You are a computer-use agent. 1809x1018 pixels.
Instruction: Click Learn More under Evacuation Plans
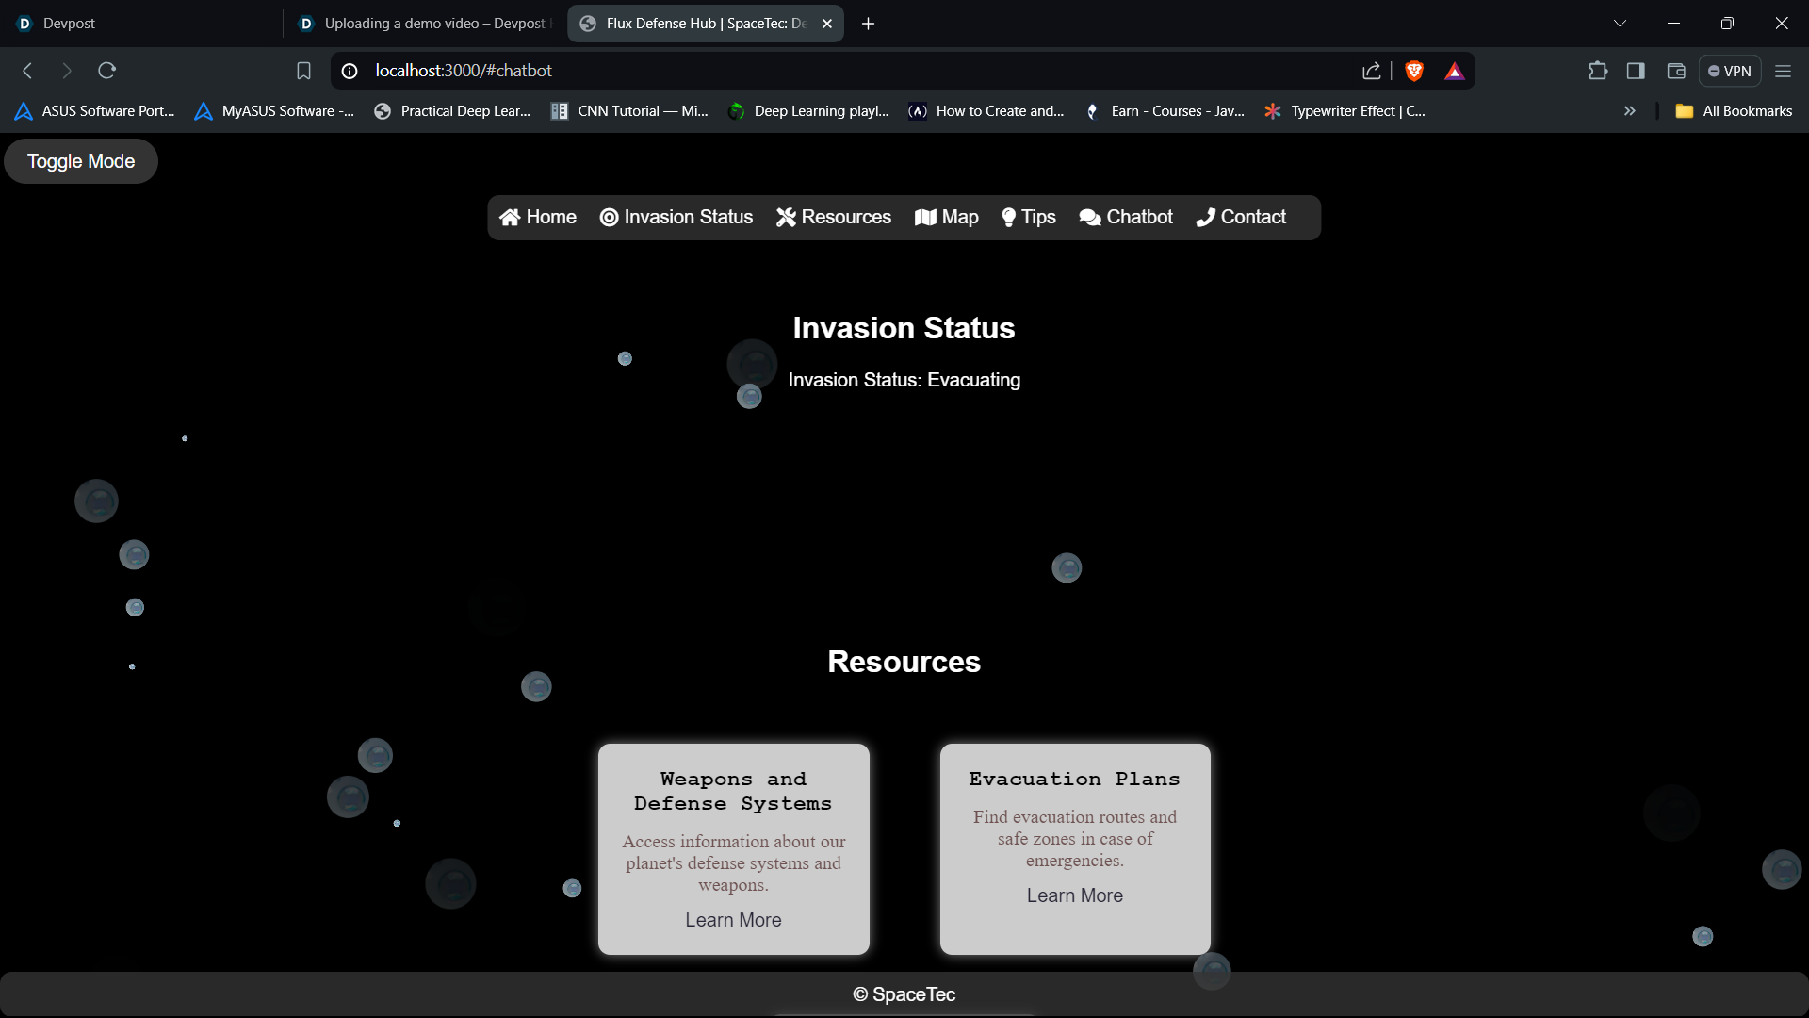click(1074, 895)
